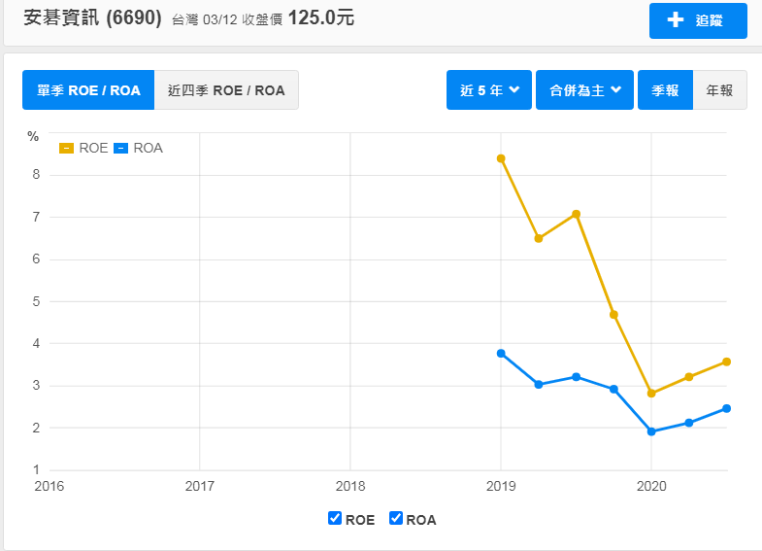Select the 季報 quarterly report button
The width and height of the screenshot is (762, 551).
click(x=665, y=90)
